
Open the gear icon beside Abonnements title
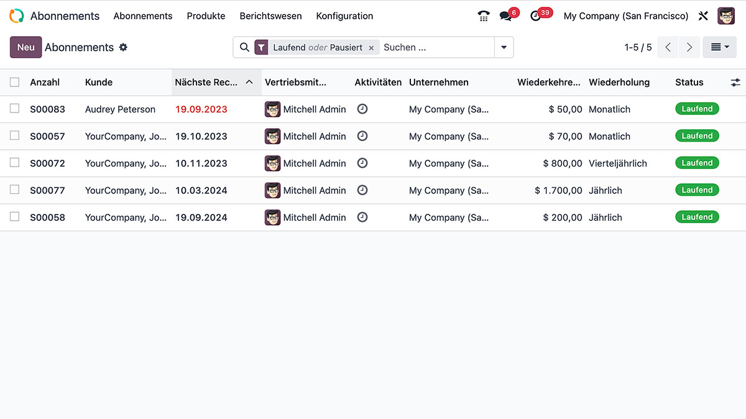tap(123, 47)
